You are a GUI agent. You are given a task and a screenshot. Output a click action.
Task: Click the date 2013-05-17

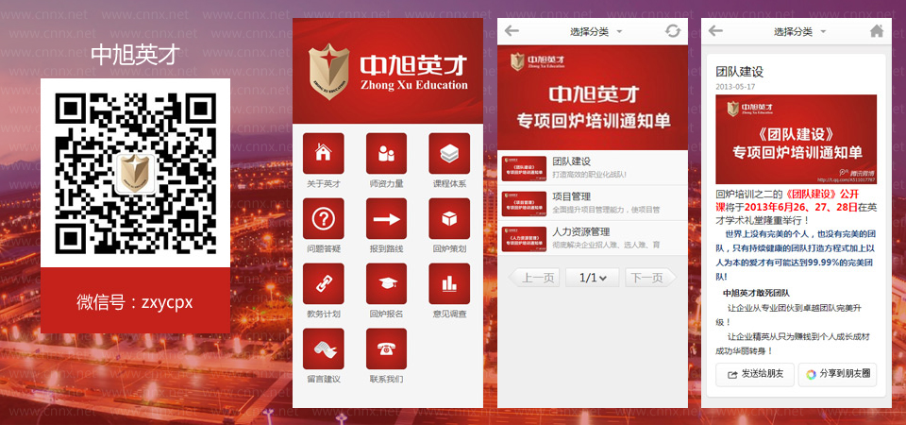click(735, 87)
